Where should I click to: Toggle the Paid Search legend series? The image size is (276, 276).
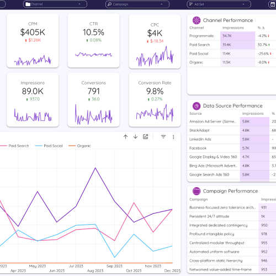click(14, 146)
